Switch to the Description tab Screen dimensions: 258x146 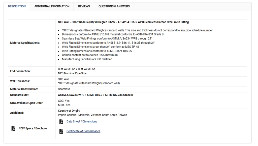[x=17, y=6]
